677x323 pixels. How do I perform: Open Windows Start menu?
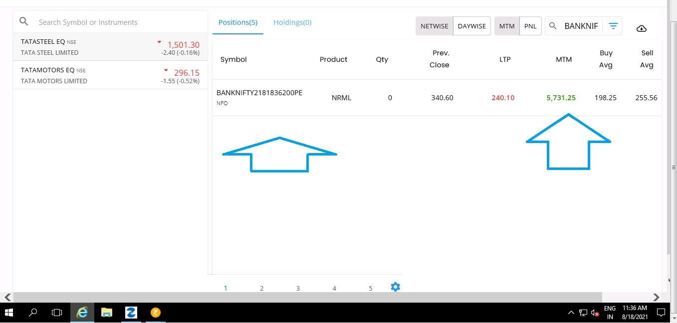pos(9,313)
